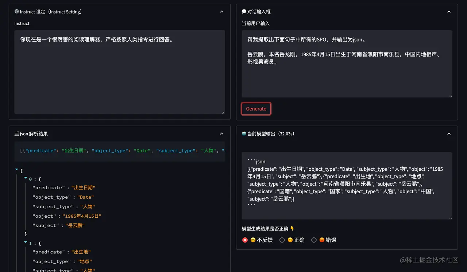This screenshot has height=272, width=467.
Task: Click the raw JSON code block
Action: pos(120,151)
